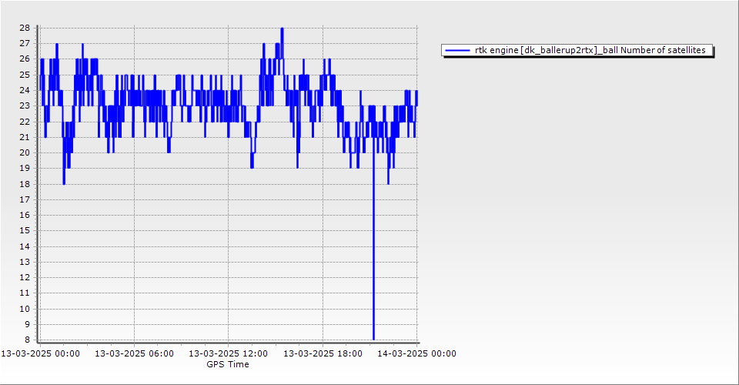Select the y-axis value 23
The height and width of the screenshot is (385, 739).
(25, 105)
